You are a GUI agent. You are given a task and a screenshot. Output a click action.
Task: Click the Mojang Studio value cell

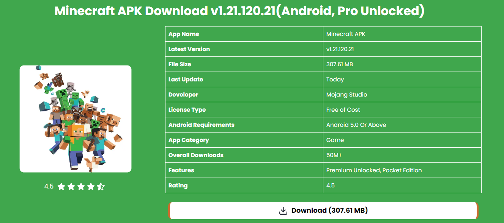click(x=402, y=95)
